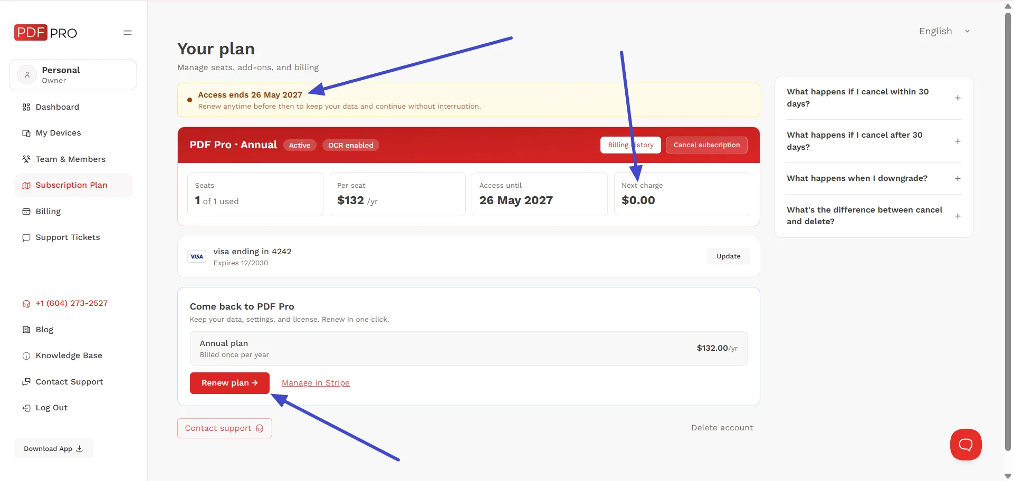Click the Download App button
The image size is (1013, 481).
(53, 449)
